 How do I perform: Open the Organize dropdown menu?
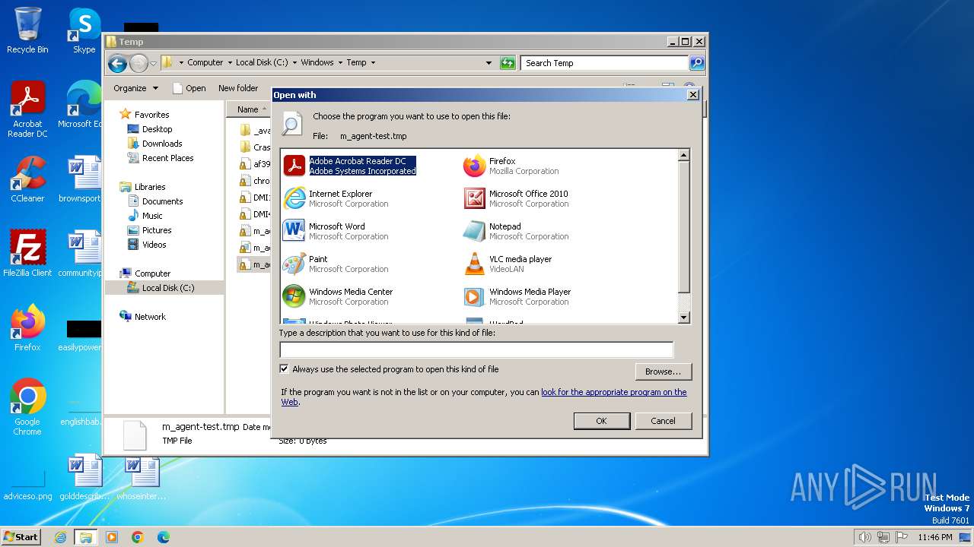coord(135,88)
